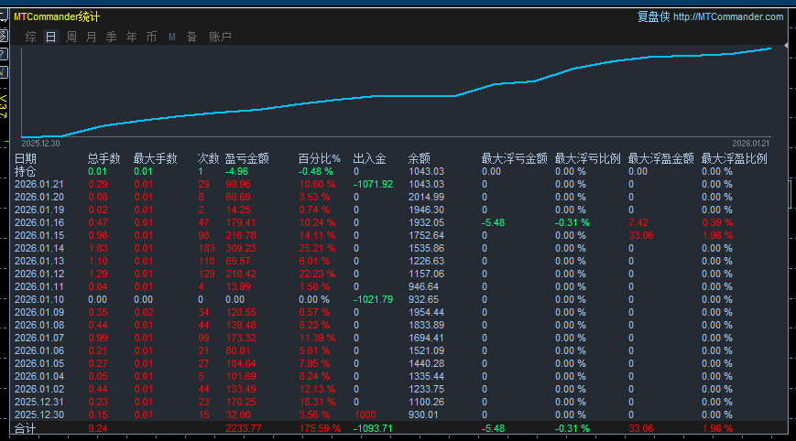Select the 2026.01.06 row date
Image resolution: width=796 pixels, height=441 pixels.
39,350
